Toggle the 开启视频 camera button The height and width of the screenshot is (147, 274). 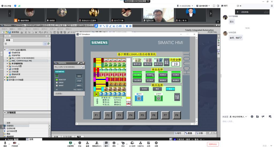tap(15, 143)
